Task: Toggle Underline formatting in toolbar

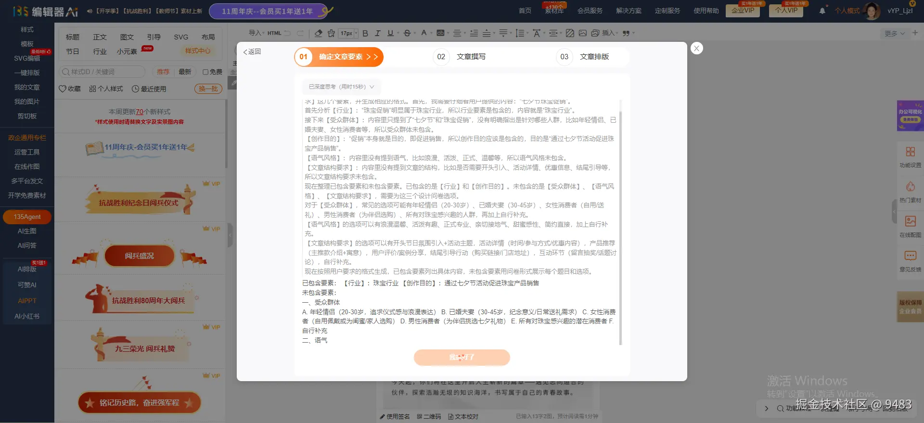Action: point(390,33)
